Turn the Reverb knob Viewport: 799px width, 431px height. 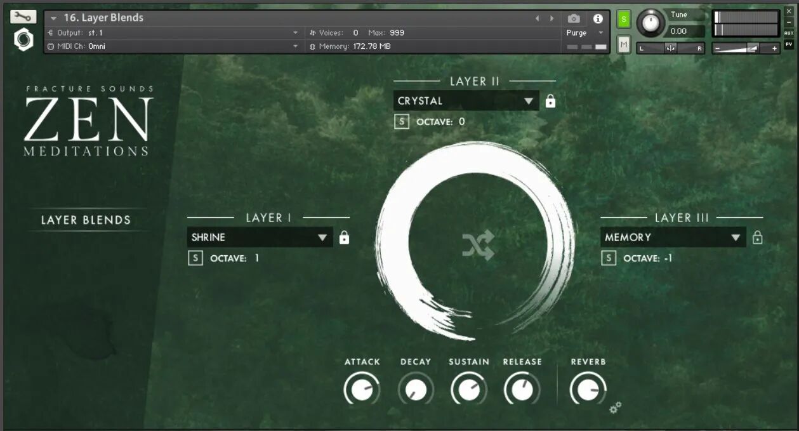(x=587, y=388)
